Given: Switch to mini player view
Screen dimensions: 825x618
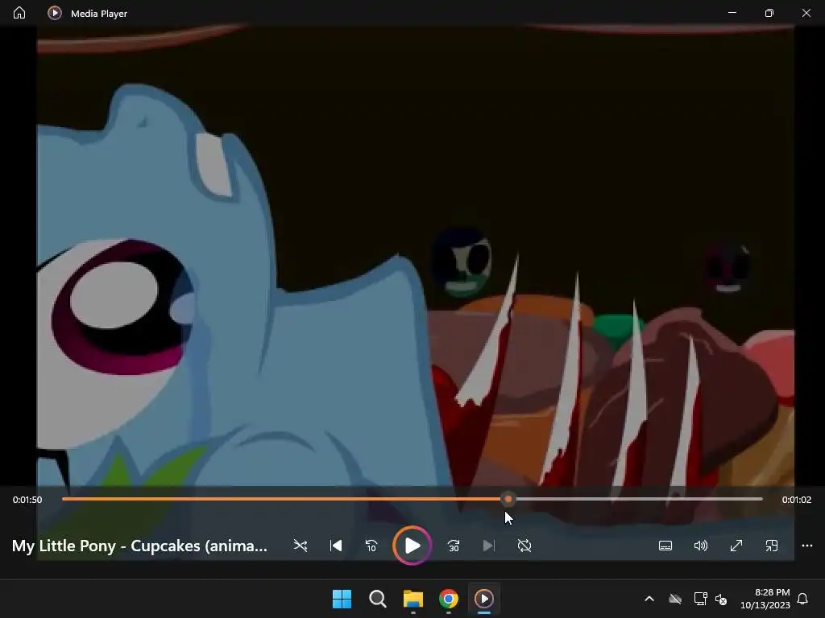Looking at the screenshot, I should pyautogui.click(x=772, y=546).
